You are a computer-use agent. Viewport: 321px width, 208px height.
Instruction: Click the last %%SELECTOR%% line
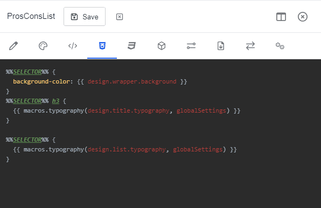pyautogui.click(x=31, y=140)
